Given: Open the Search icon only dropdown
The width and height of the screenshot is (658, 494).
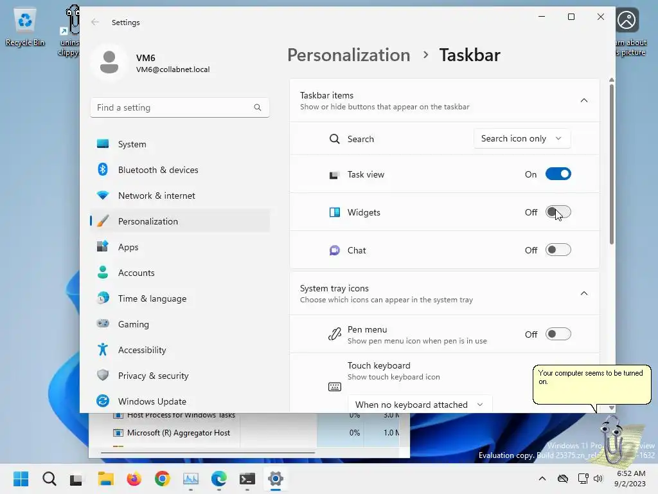Looking at the screenshot, I should coord(522,138).
